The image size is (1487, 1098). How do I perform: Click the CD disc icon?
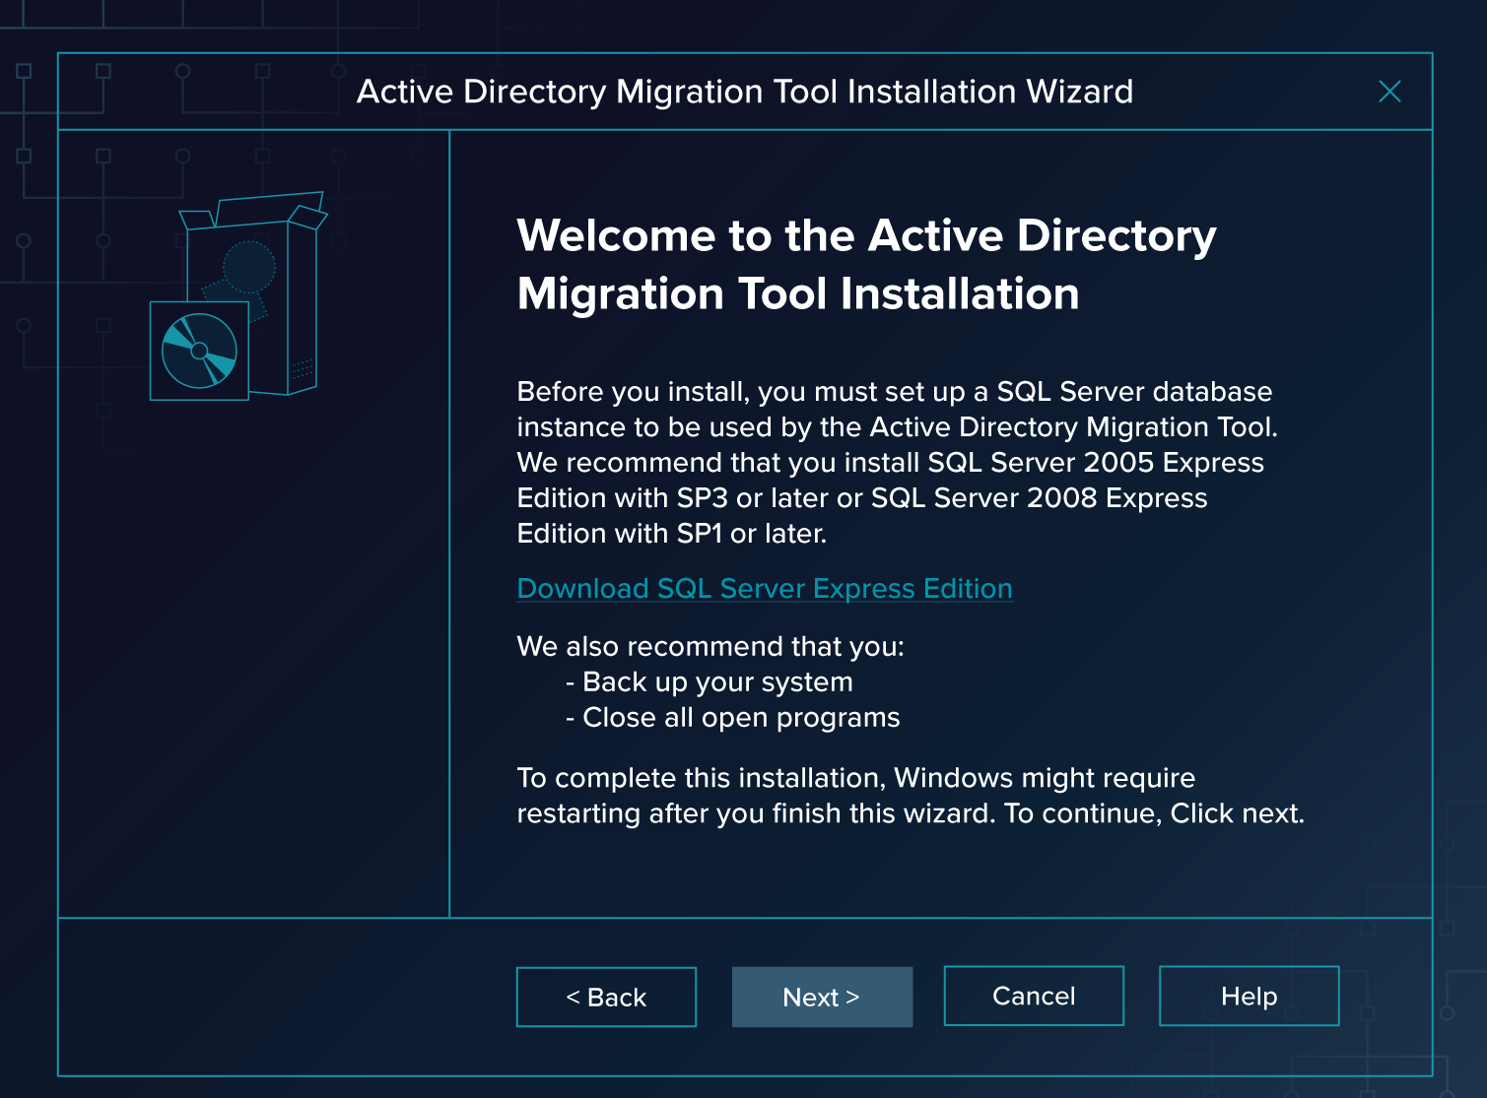[x=199, y=352]
